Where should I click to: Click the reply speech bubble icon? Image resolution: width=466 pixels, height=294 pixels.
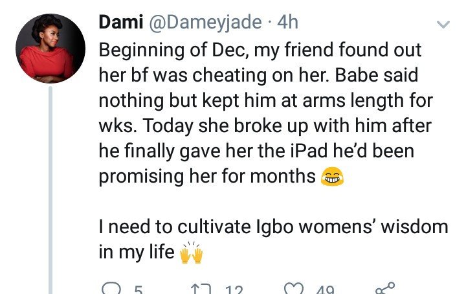click(x=111, y=288)
